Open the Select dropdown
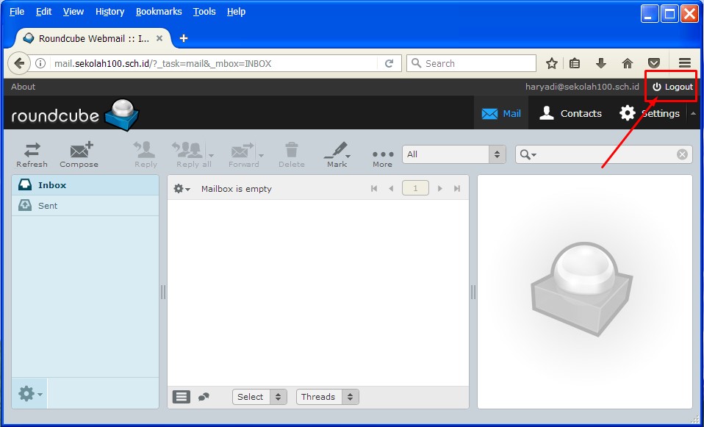704x427 pixels. tap(259, 397)
